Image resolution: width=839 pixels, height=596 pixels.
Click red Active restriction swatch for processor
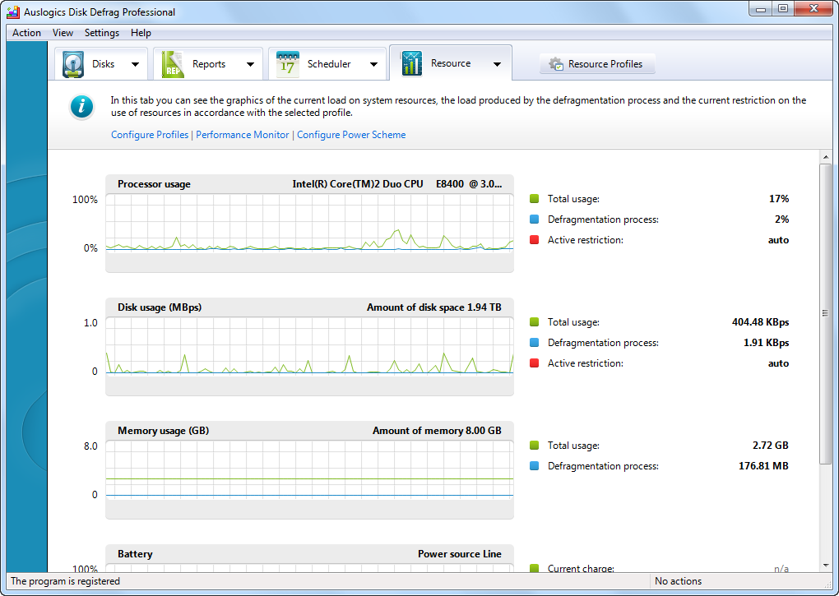pyautogui.click(x=534, y=240)
